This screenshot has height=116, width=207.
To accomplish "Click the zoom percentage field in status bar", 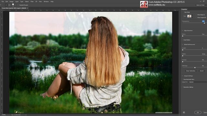I will tap(4, 115).
